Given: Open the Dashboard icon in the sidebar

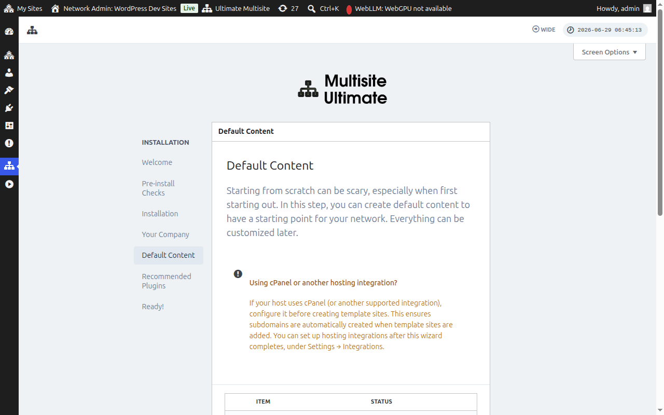Looking at the screenshot, I should tap(9, 32).
